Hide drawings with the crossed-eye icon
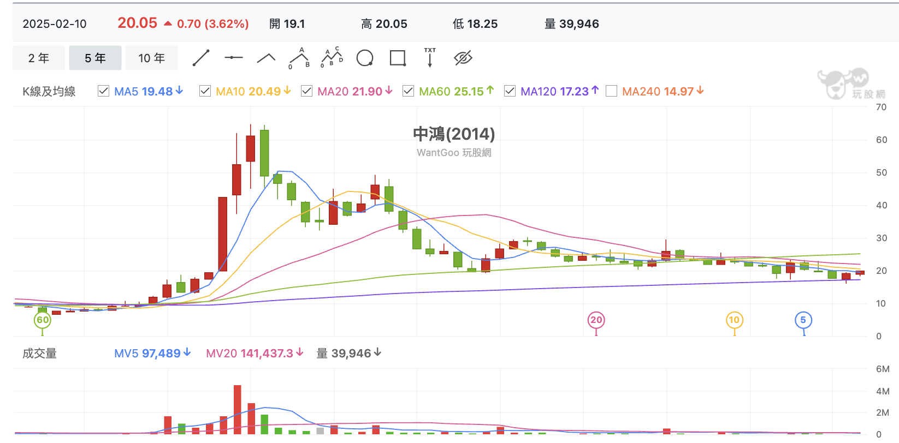 463,58
